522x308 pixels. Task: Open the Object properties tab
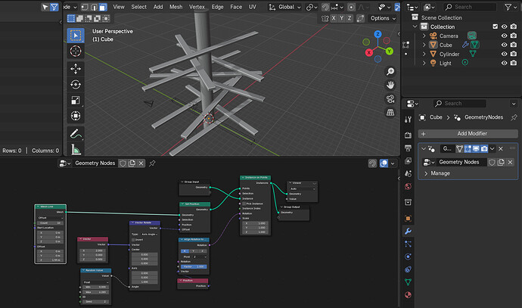click(x=409, y=219)
